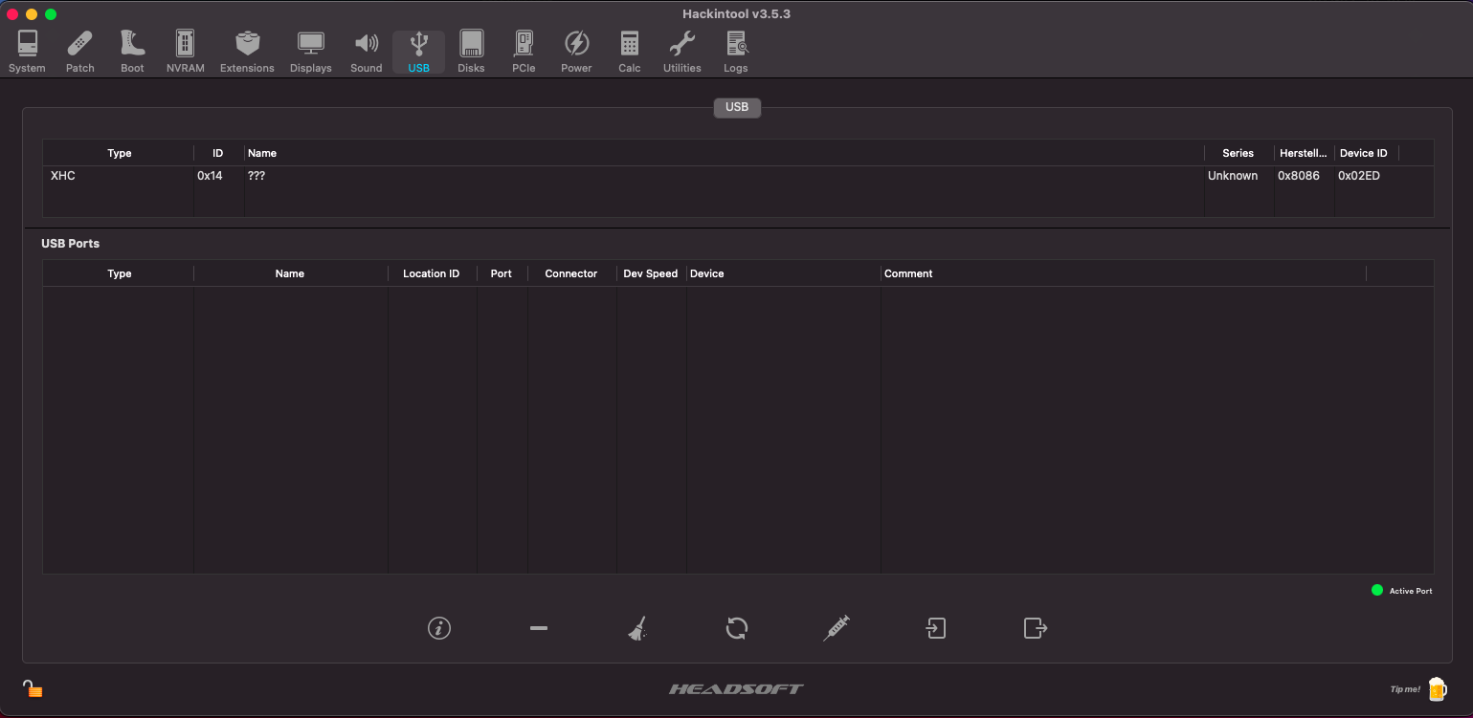The width and height of the screenshot is (1473, 718).
Task: Sort ports by Port column header
Action: [502, 273]
